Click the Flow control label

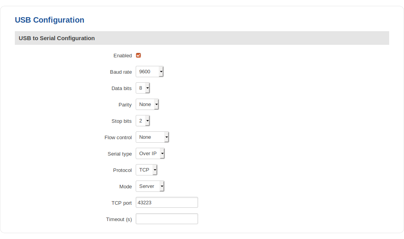(118, 138)
